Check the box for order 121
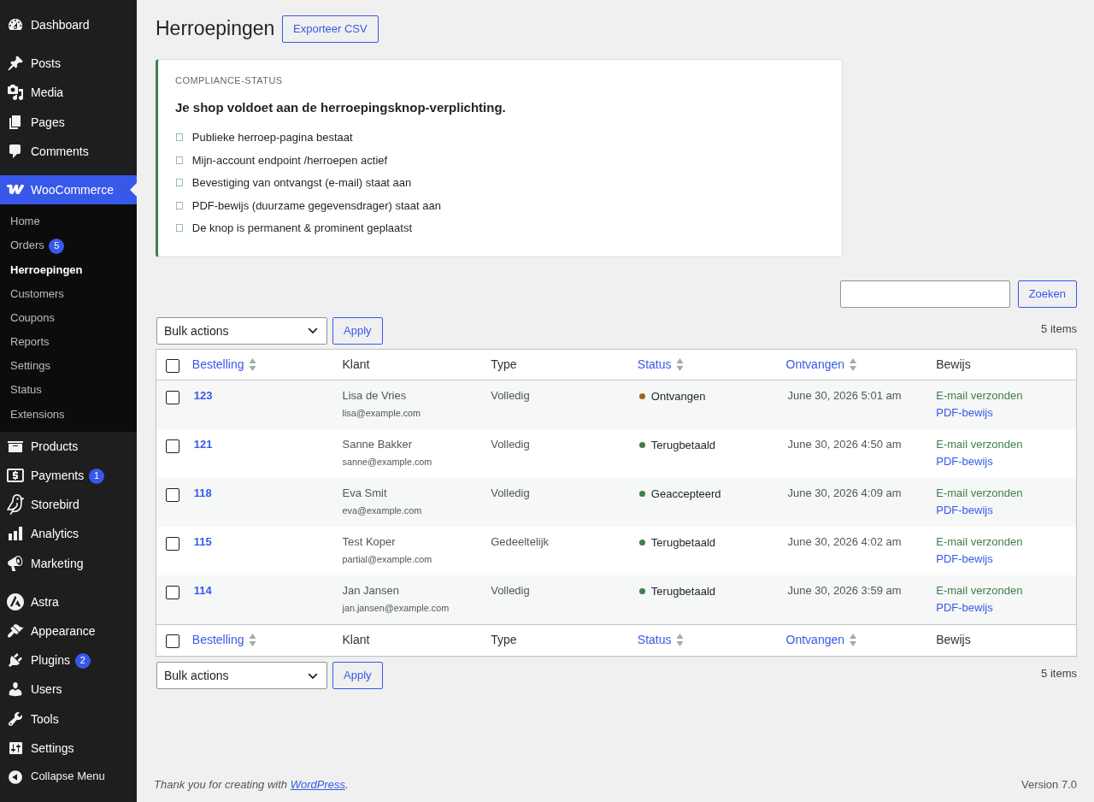 (173, 446)
